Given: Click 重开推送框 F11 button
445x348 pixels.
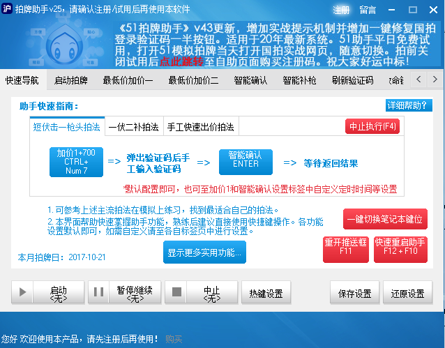Looking at the screenshot, I should tap(346, 250).
